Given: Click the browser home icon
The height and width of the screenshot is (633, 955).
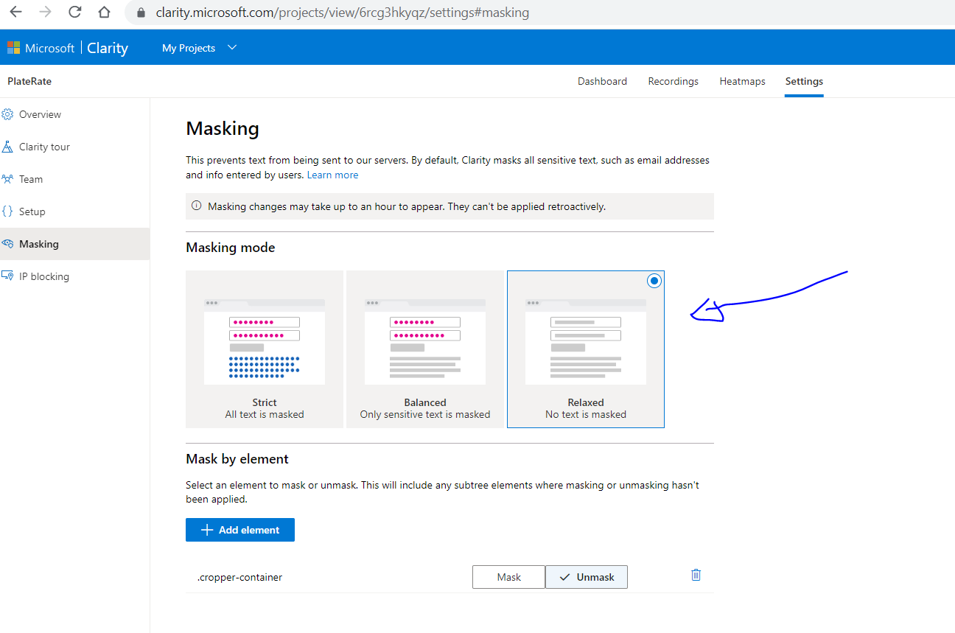Looking at the screenshot, I should coord(104,12).
